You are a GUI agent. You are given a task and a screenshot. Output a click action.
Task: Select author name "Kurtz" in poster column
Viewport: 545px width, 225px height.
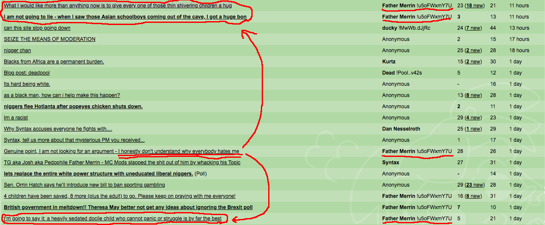point(389,62)
